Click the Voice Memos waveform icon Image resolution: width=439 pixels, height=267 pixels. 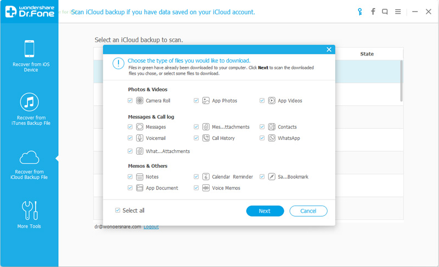click(206, 188)
